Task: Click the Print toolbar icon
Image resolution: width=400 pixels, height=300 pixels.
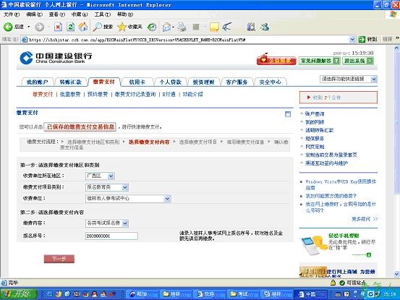Action: [182, 27]
